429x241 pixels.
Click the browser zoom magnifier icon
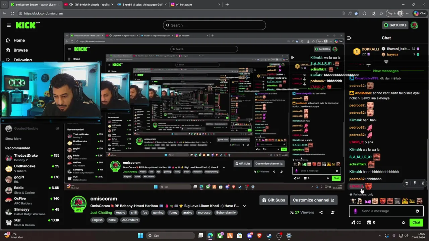(x=343, y=13)
